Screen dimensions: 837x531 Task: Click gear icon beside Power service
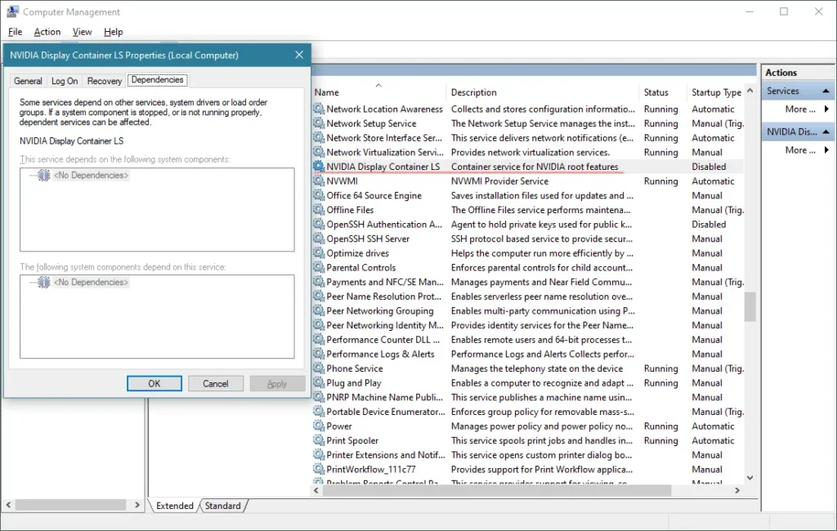(319, 426)
